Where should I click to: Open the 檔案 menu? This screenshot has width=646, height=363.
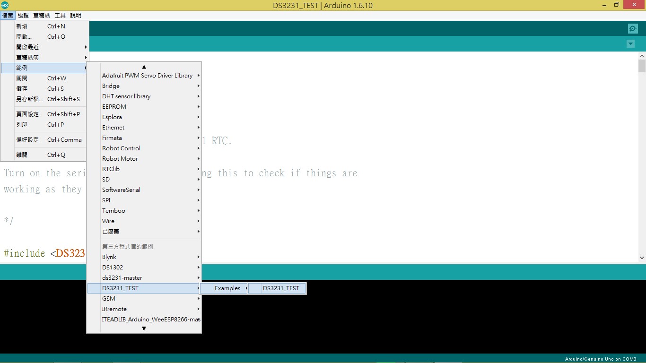8,16
